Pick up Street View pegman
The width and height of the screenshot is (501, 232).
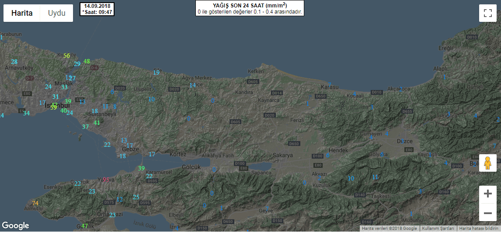(487, 163)
